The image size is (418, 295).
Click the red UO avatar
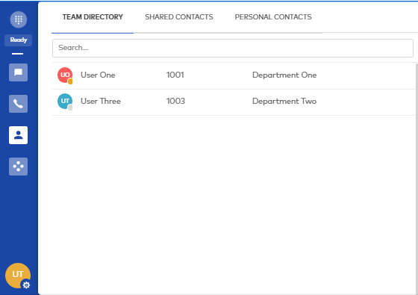[x=65, y=75]
